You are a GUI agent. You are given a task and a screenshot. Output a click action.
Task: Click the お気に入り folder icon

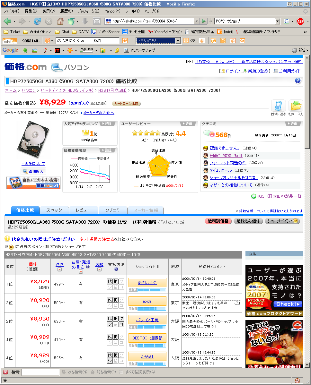[x=296, y=106]
